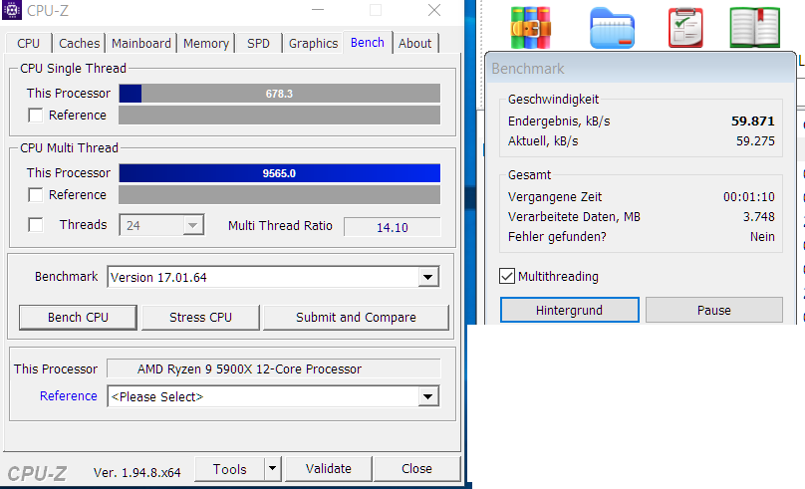Image resolution: width=805 pixels, height=489 pixels.
Task: Click the CPU-Z Close button
Action: pos(416,468)
